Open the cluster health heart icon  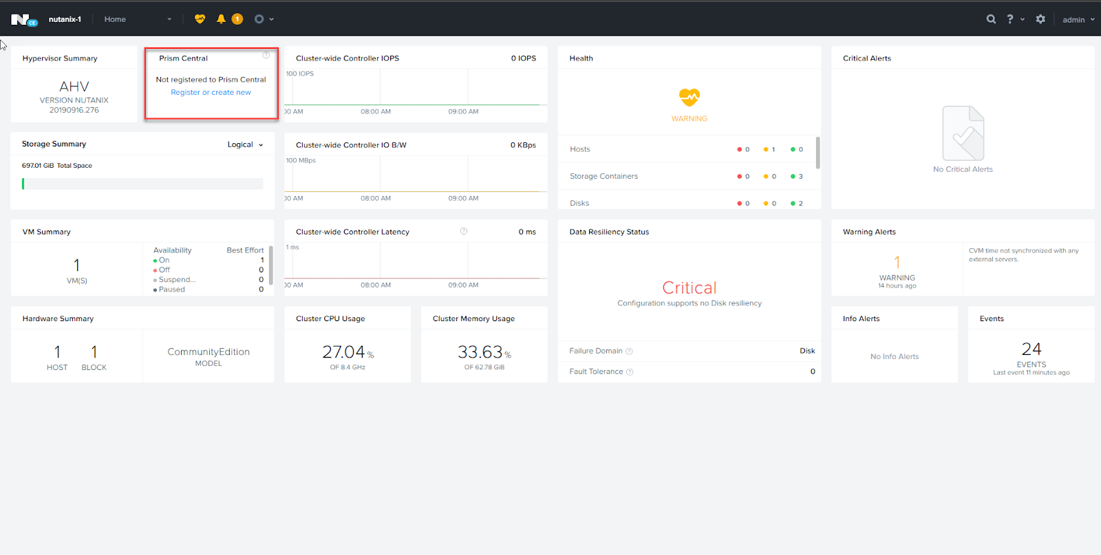pyautogui.click(x=200, y=19)
